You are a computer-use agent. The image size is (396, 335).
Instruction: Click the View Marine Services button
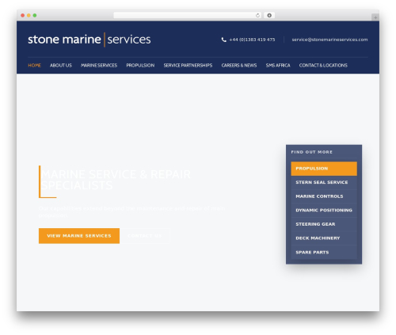tap(79, 236)
